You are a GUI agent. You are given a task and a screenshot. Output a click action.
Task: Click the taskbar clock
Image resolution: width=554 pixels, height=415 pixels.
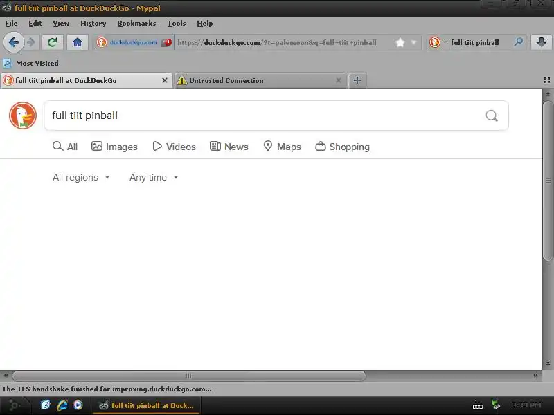tap(526, 405)
